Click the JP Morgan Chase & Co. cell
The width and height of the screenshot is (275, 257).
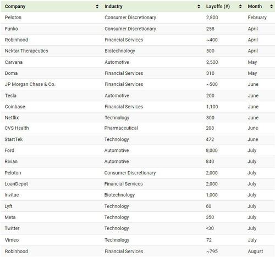coord(30,84)
